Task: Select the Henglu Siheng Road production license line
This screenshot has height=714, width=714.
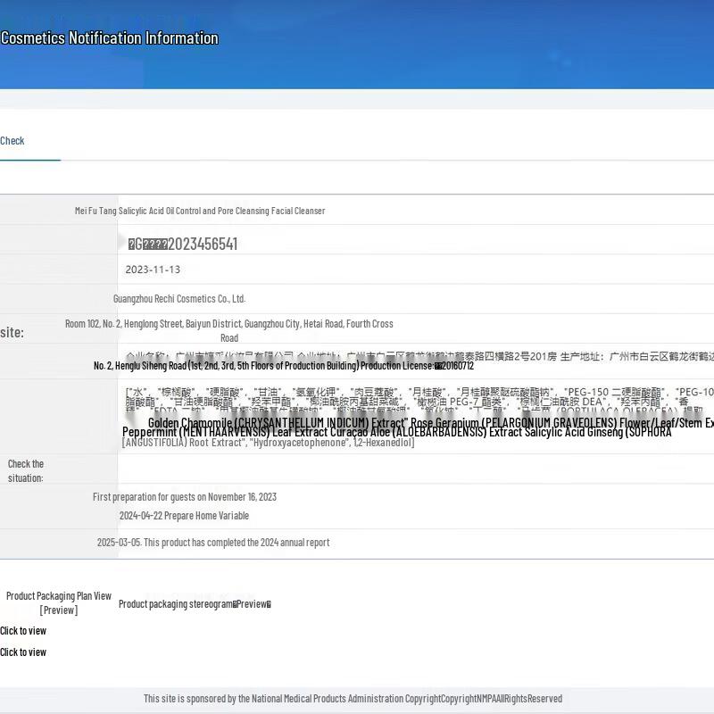Action: click(x=284, y=366)
